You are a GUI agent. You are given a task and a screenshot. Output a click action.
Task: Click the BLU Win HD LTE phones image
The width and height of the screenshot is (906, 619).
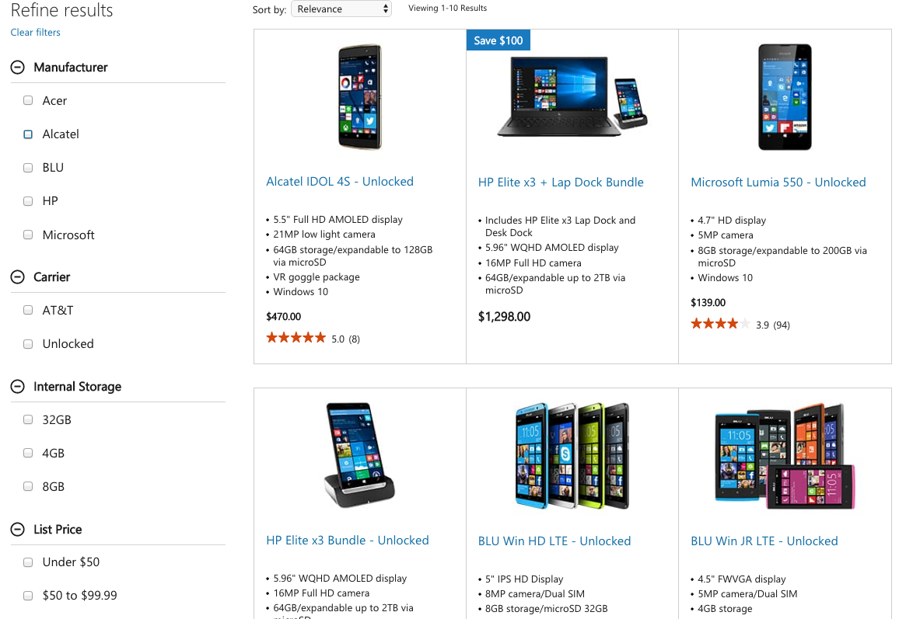[x=572, y=455]
